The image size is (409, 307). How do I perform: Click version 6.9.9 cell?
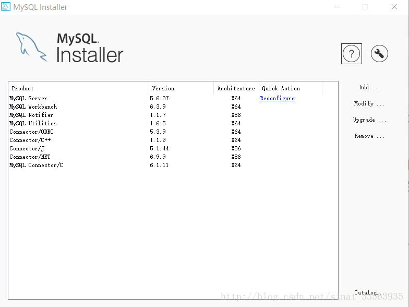click(158, 157)
